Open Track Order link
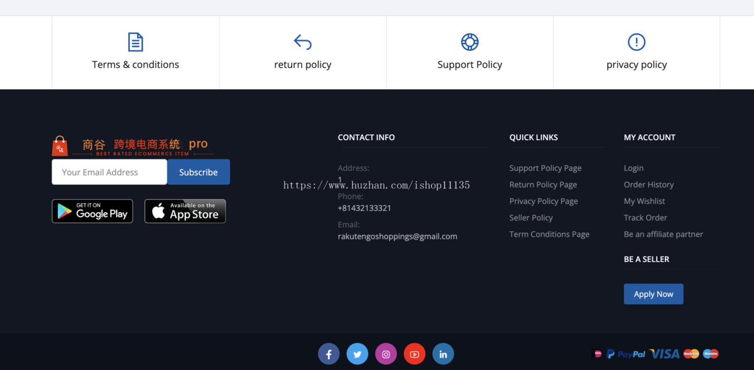This screenshot has height=370, width=754. [x=645, y=217]
